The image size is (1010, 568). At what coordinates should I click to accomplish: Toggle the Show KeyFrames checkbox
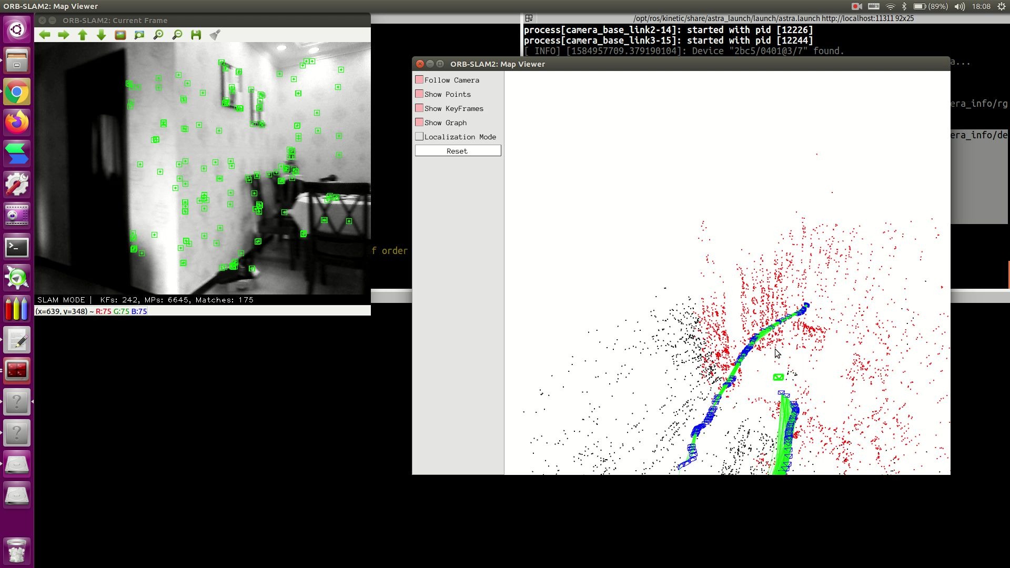point(419,108)
